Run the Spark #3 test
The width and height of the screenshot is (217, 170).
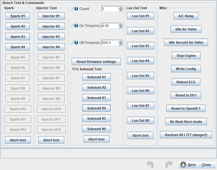point(18,36)
